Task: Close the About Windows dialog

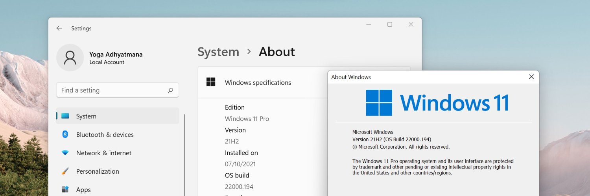Action: tap(531, 77)
